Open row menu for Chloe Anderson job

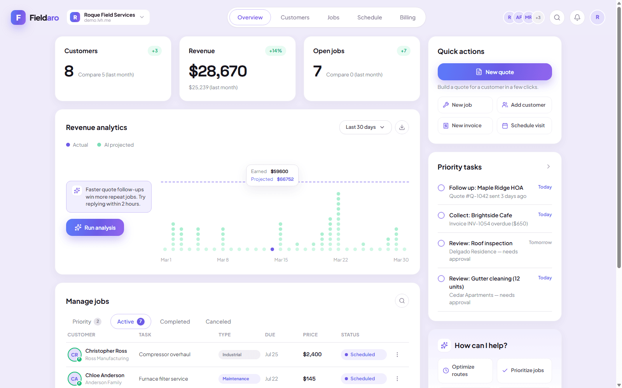pos(397,379)
